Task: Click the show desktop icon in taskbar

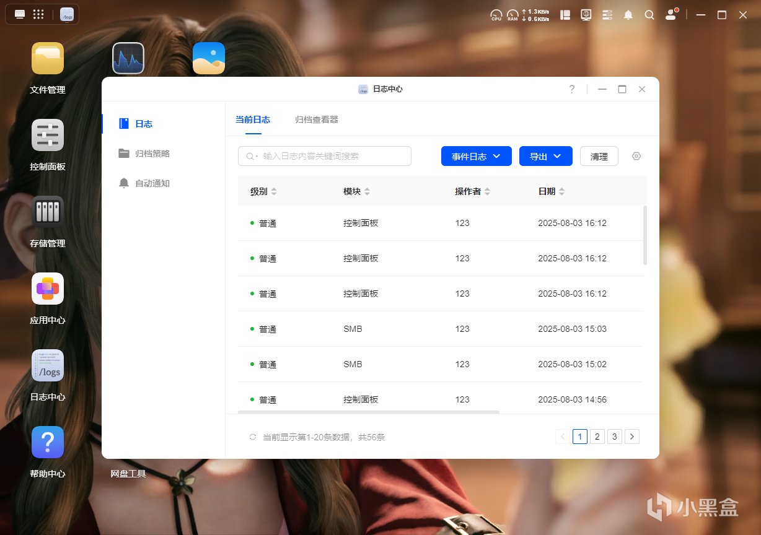Action: click(x=20, y=14)
